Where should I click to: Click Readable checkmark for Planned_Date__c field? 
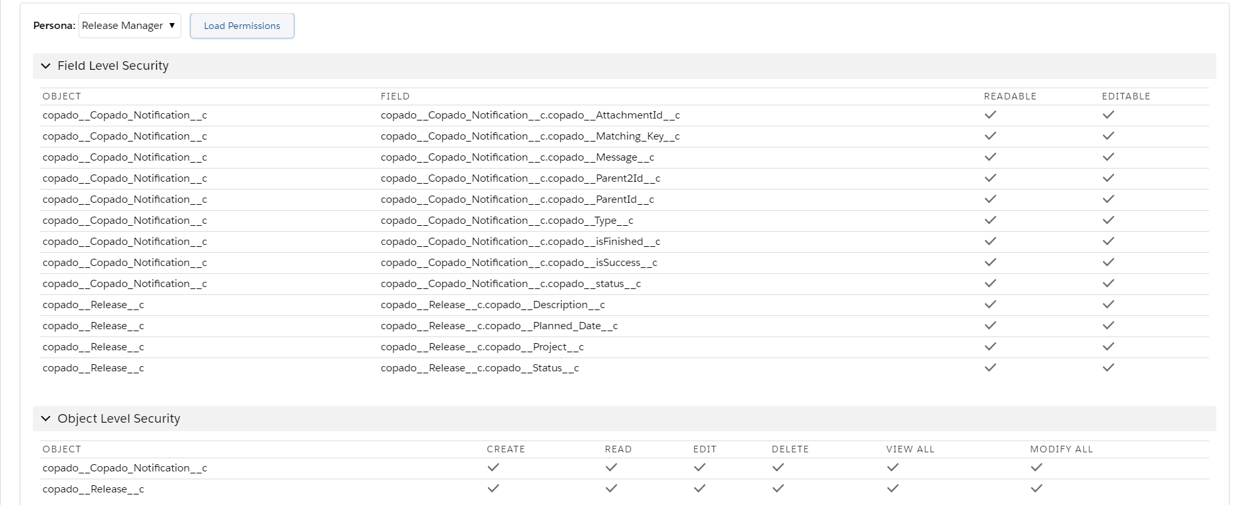[x=990, y=325]
